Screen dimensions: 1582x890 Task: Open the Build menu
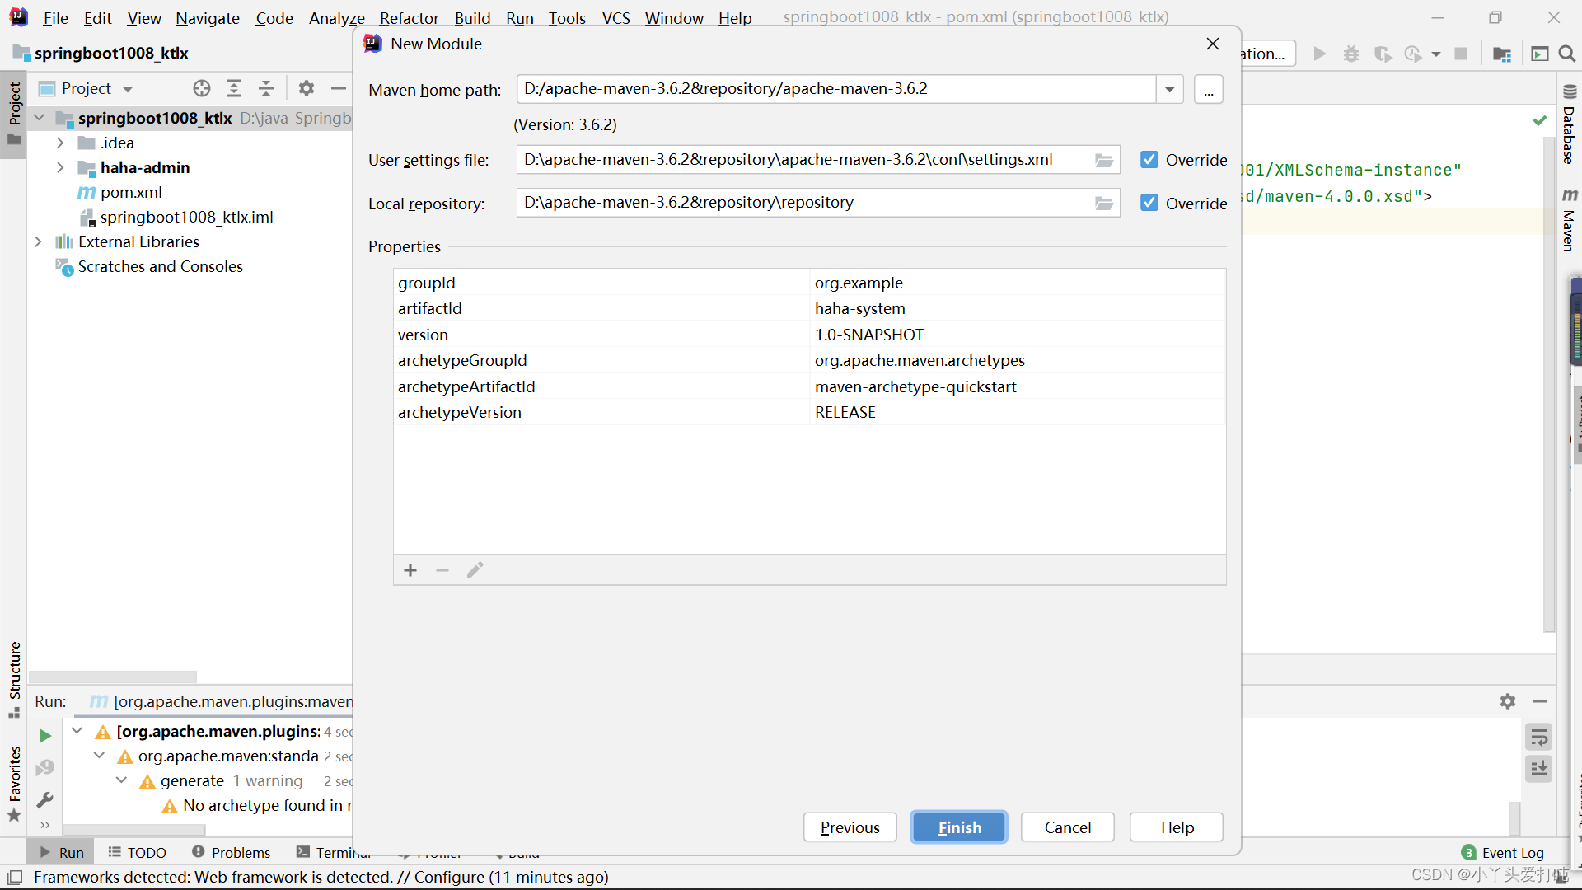click(471, 17)
